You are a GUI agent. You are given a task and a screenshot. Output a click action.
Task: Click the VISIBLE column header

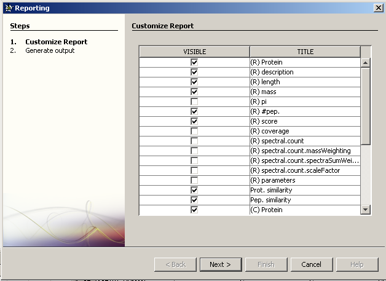tap(194, 52)
